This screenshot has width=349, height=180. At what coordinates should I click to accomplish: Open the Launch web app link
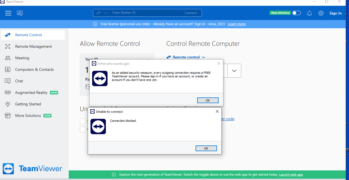291,175
